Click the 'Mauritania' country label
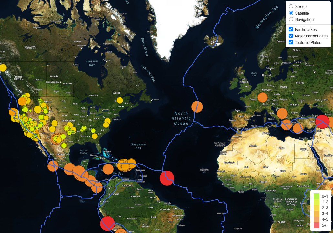Viewport: 333px width, 233px height. [229, 162]
